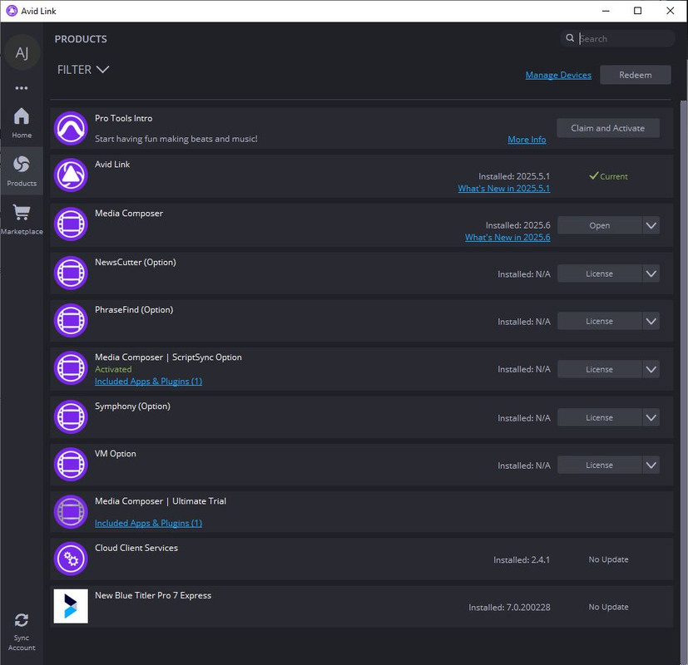Image resolution: width=688 pixels, height=665 pixels.
Task: Select the 'Media Composer | Ultimate Trial' title
Action: 161,501
